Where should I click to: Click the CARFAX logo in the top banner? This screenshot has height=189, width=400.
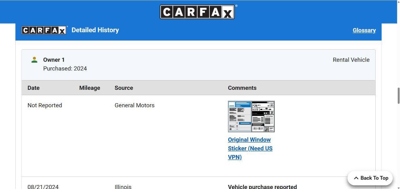(x=197, y=12)
